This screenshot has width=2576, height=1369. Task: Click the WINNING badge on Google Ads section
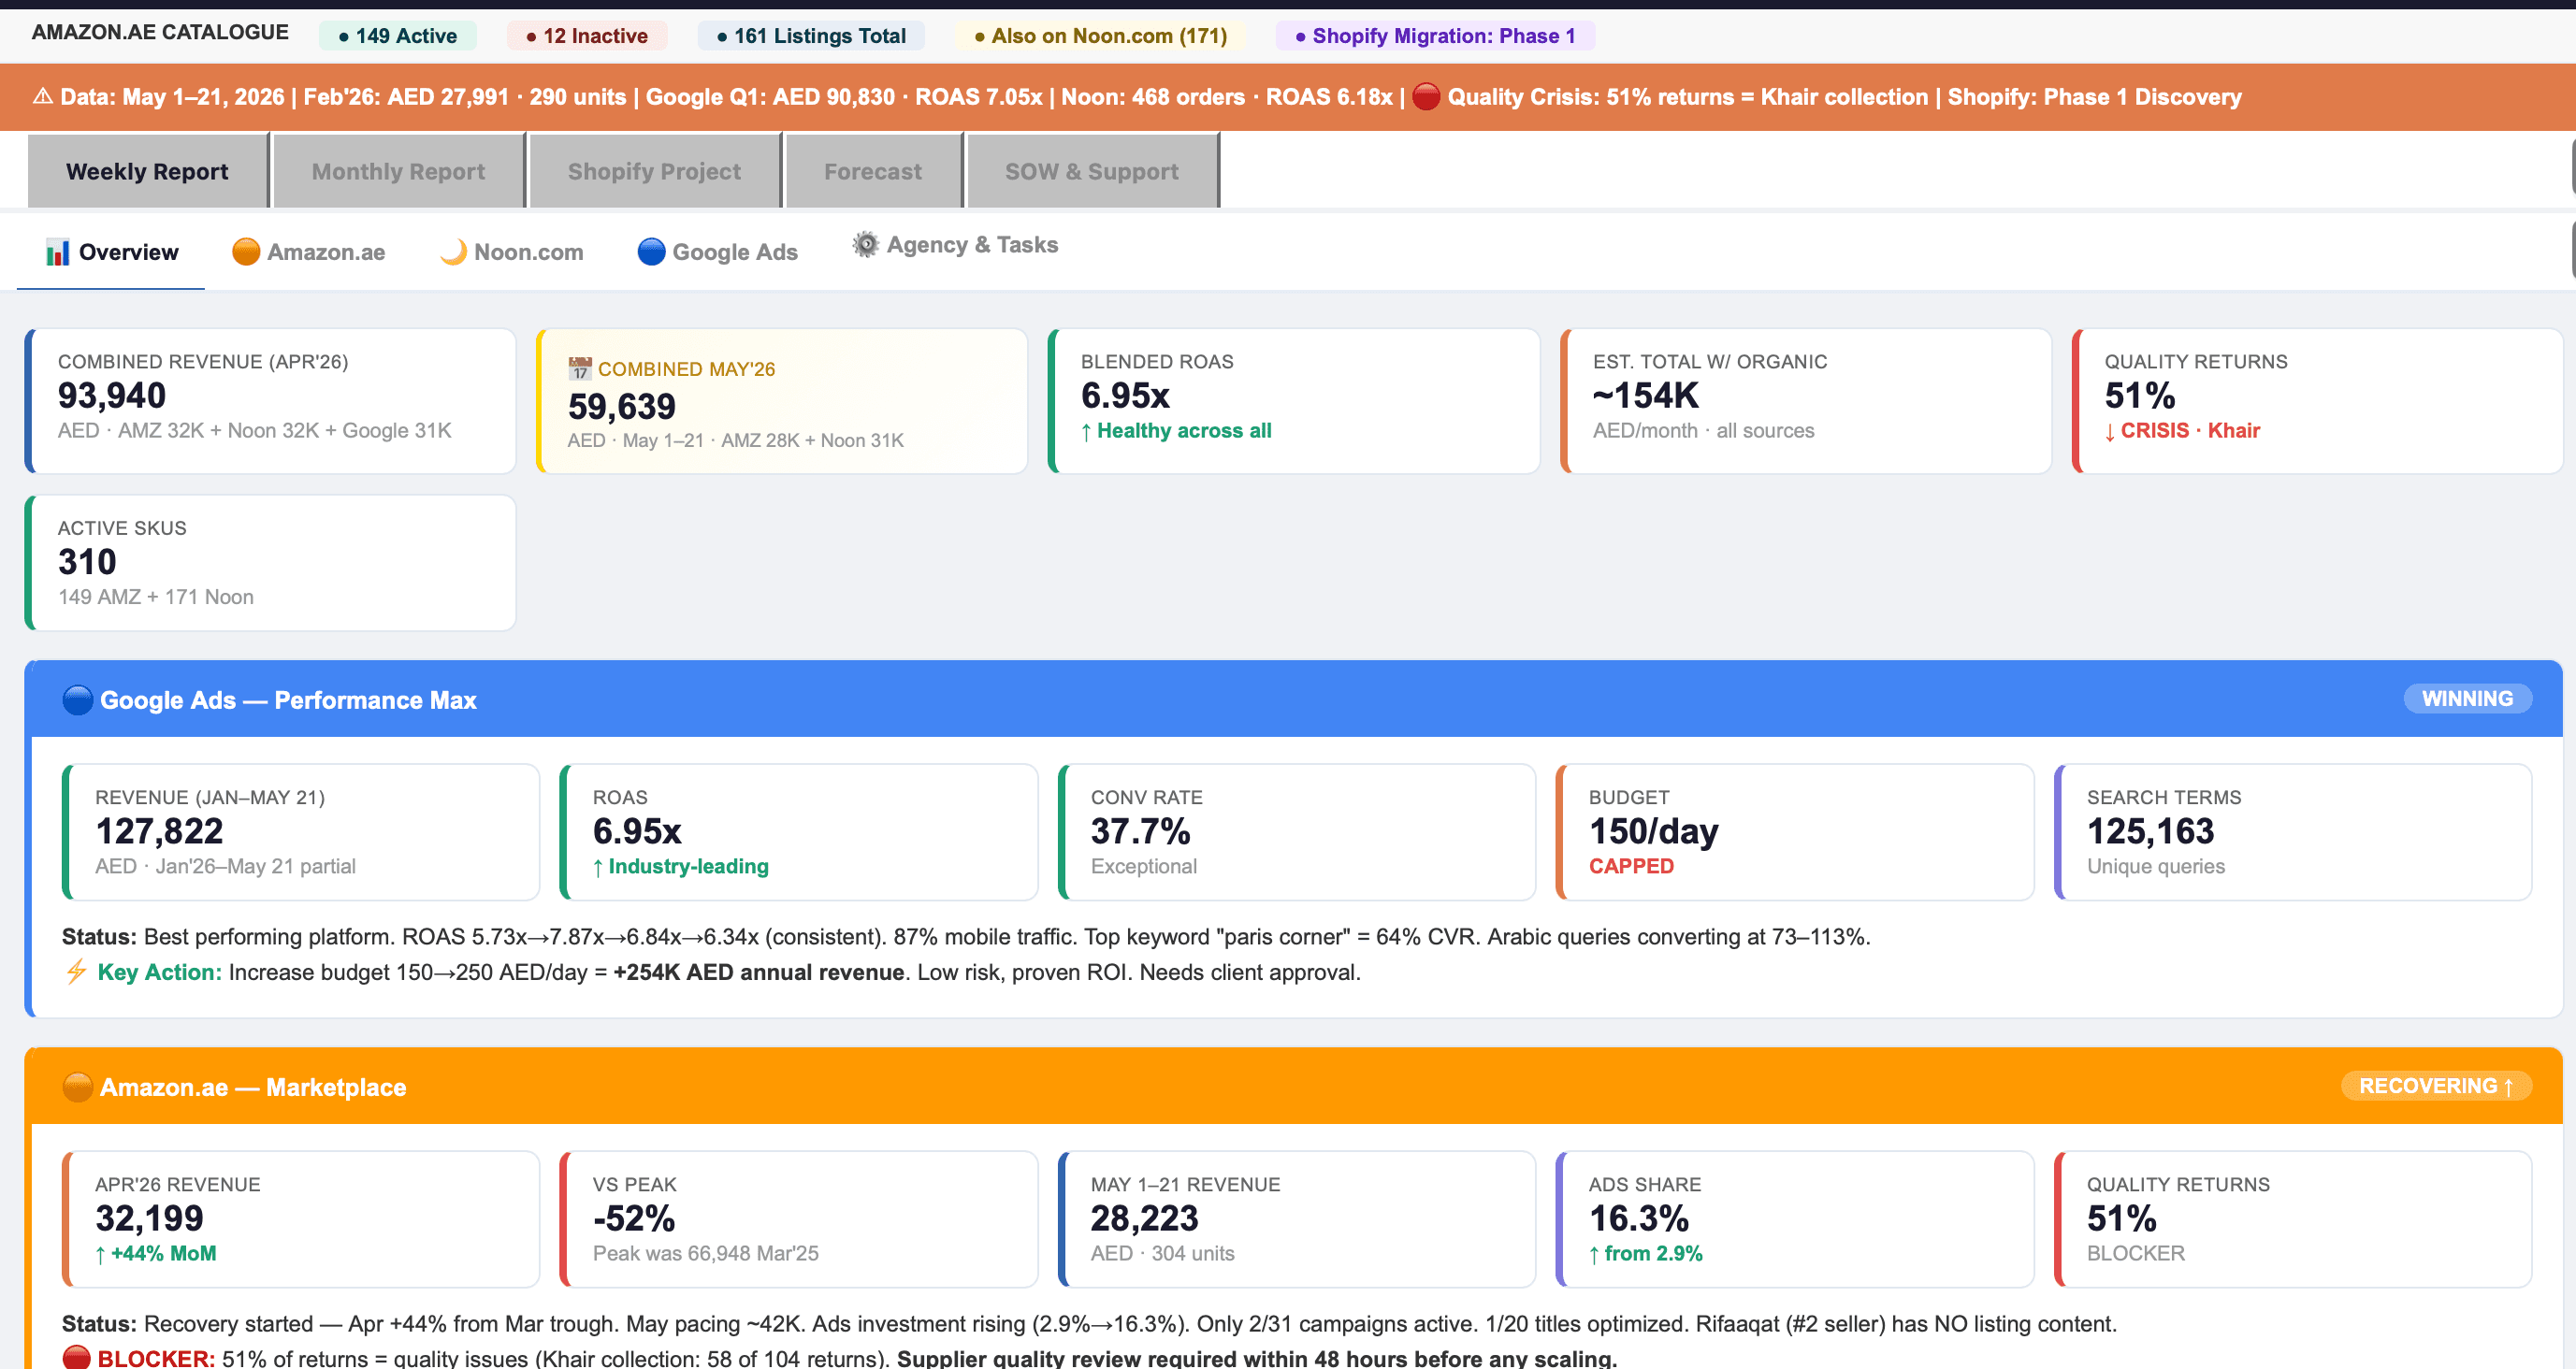tap(2467, 699)
